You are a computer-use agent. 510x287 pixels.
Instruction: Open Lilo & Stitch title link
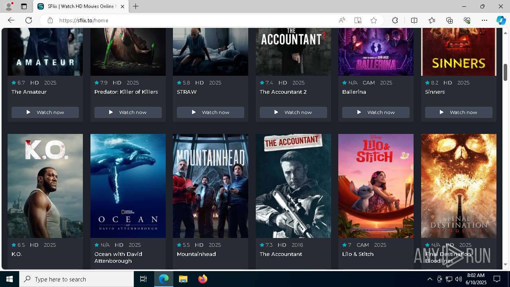coord(358,254)
